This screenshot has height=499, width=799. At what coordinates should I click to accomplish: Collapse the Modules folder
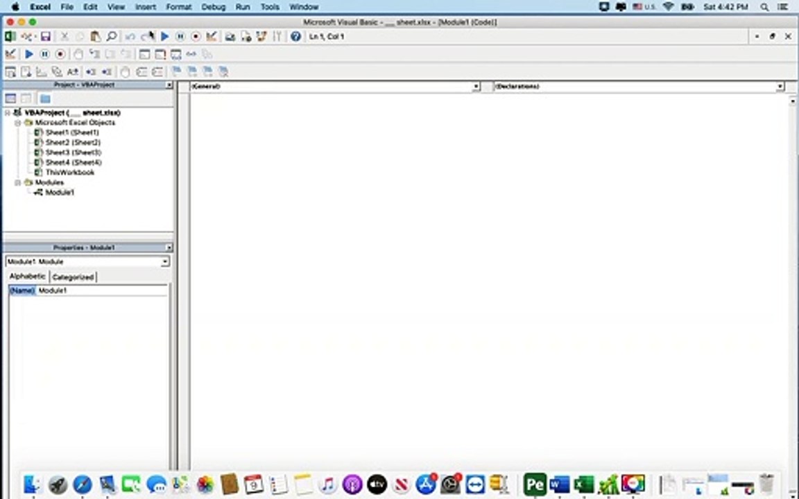coord(17,182)
